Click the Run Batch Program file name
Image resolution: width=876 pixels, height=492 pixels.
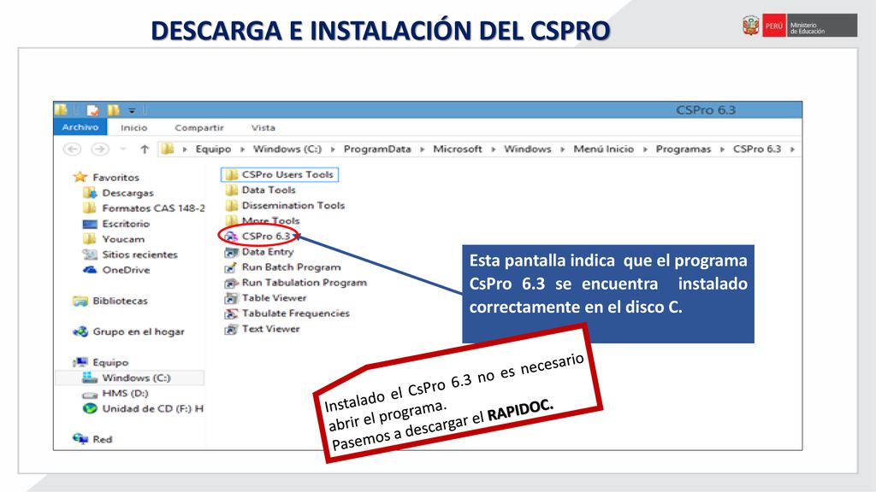pyautogui.click(x=291, y=267)
